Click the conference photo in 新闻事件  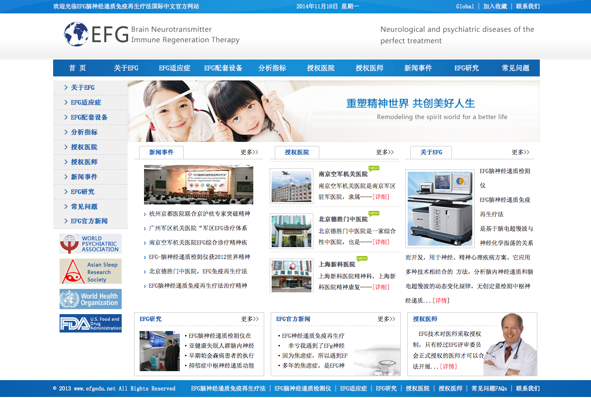point(199,185)
